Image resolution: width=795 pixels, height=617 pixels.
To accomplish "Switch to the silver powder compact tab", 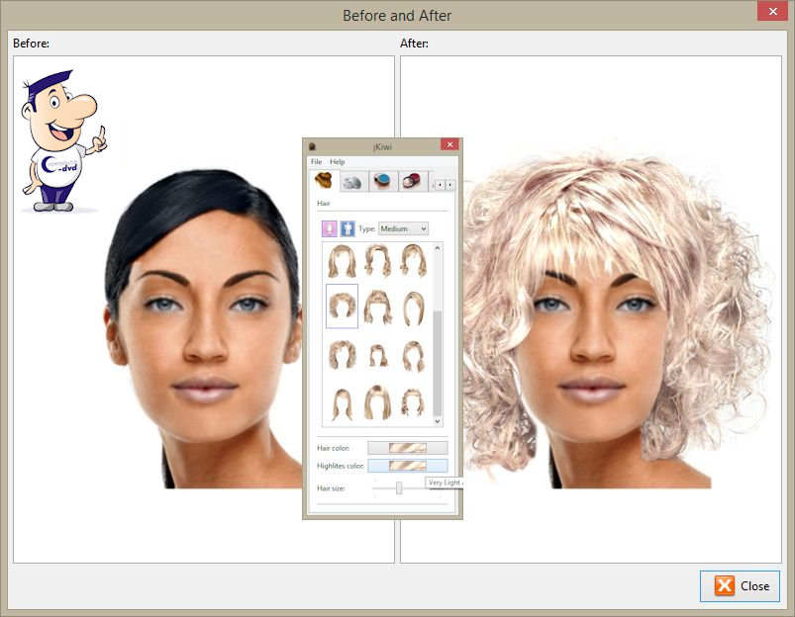I will (351, 182).
